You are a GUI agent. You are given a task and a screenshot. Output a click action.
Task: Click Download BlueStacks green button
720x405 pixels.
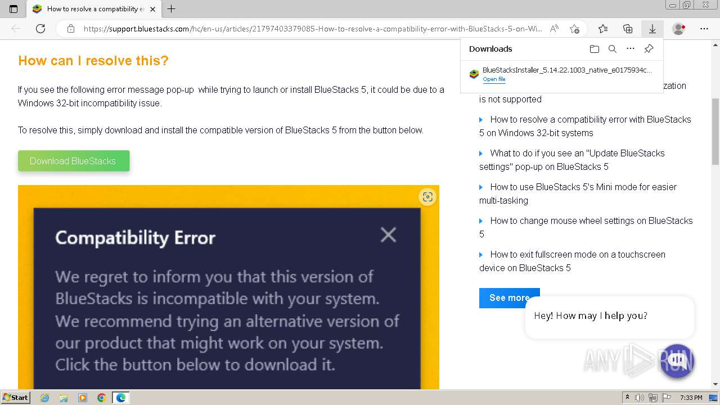74,161
